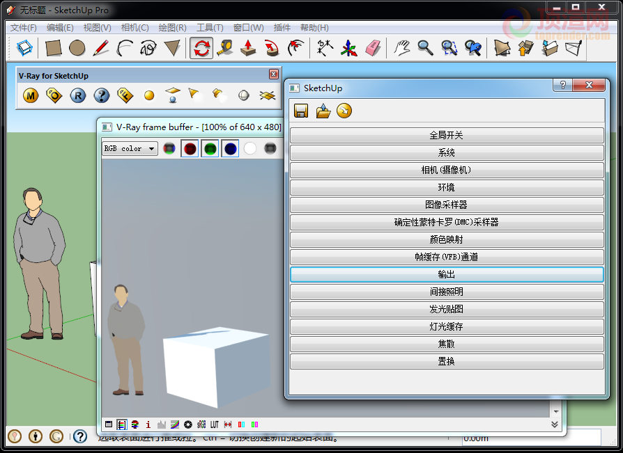Expand the 灯光缓存 rollout
623x453 pixels.
coord(447,327)
